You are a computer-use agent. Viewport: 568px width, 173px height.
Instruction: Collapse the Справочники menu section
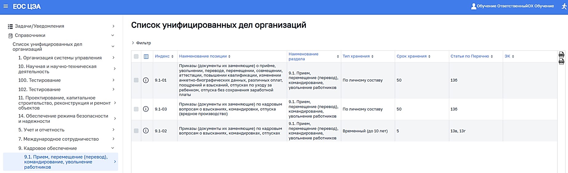(x=113, y=35)
